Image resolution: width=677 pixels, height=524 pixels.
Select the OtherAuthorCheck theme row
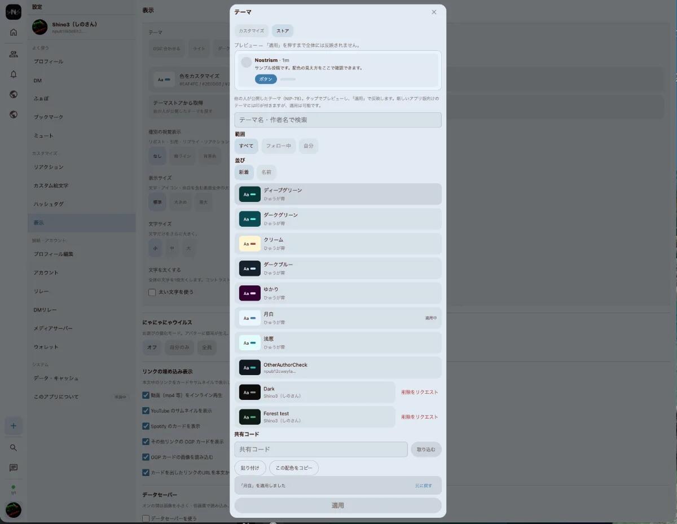pyautogui.click(x=338, y=368)
